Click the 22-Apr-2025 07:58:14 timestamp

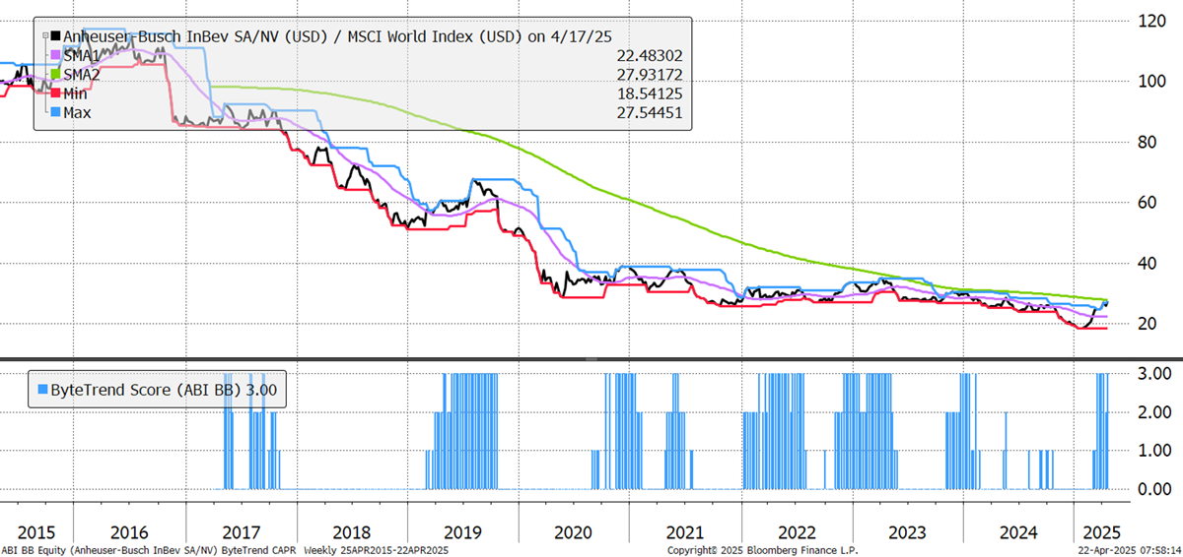[x=1132, y=550]
